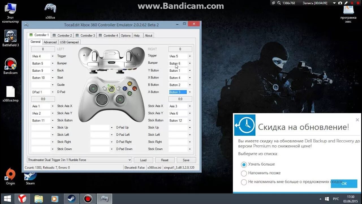Viewport: 362px width, 204px height.
Task: Expand Y Button dropdown showing Button 1
Action: (x=190, y=71)
